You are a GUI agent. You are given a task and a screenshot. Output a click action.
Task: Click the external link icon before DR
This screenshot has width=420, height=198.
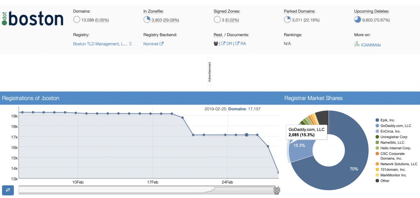pos(223,43)
